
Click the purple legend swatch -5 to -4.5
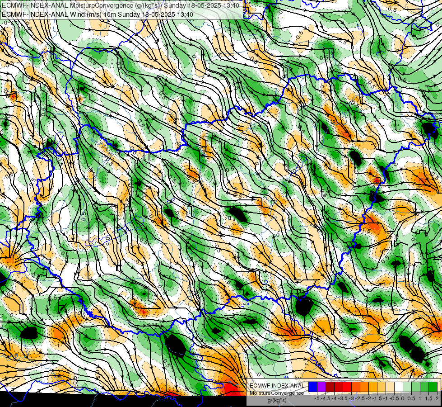[321, 387]
